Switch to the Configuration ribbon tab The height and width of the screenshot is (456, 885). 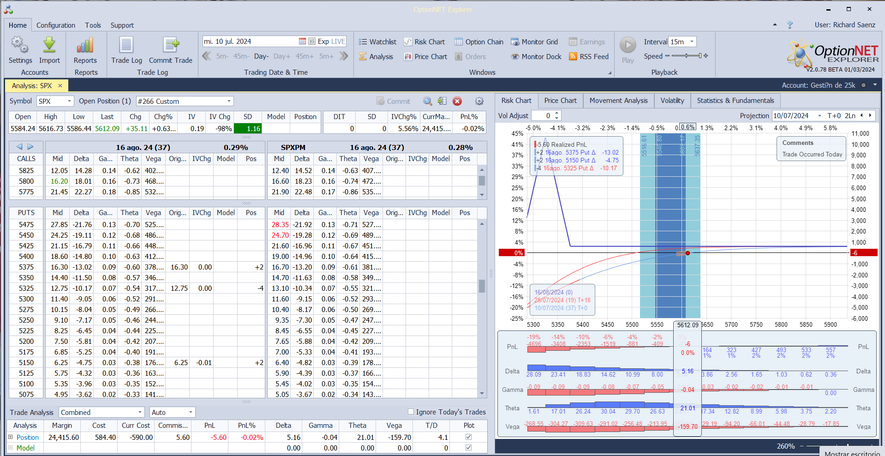56,25
